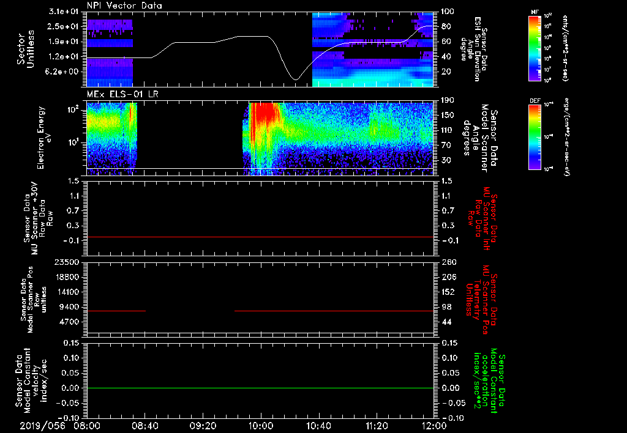Click the NPI data block after 10:40
The width and height of the screenshot is (627, 433).
[373, 50]
